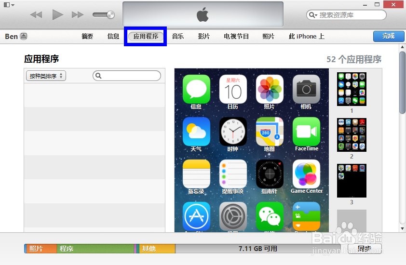Viewport: 406px width, 265px height.
Task: Select the Passbook app icon
Action: coord(306,216)
